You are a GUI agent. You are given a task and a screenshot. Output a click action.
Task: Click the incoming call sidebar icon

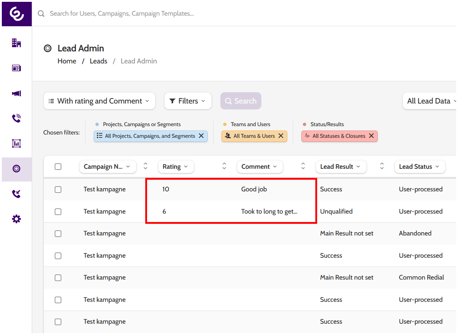[16, 194]
